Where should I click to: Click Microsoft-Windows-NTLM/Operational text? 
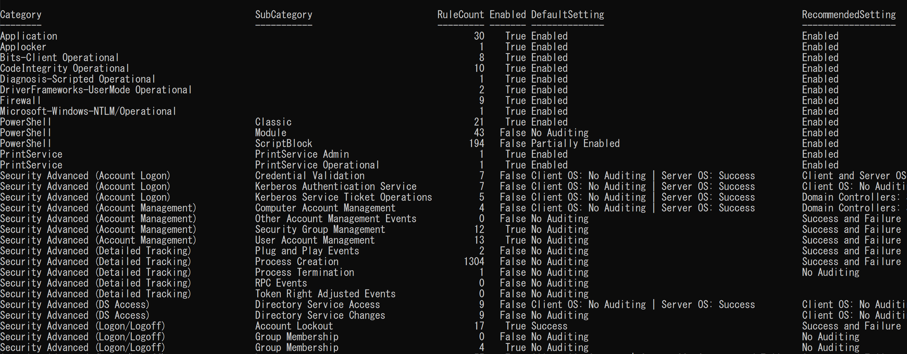pos(88,112)
